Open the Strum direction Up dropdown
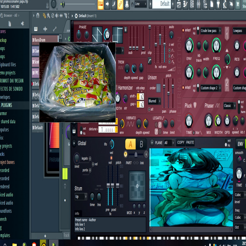 [x=81, y=196]
